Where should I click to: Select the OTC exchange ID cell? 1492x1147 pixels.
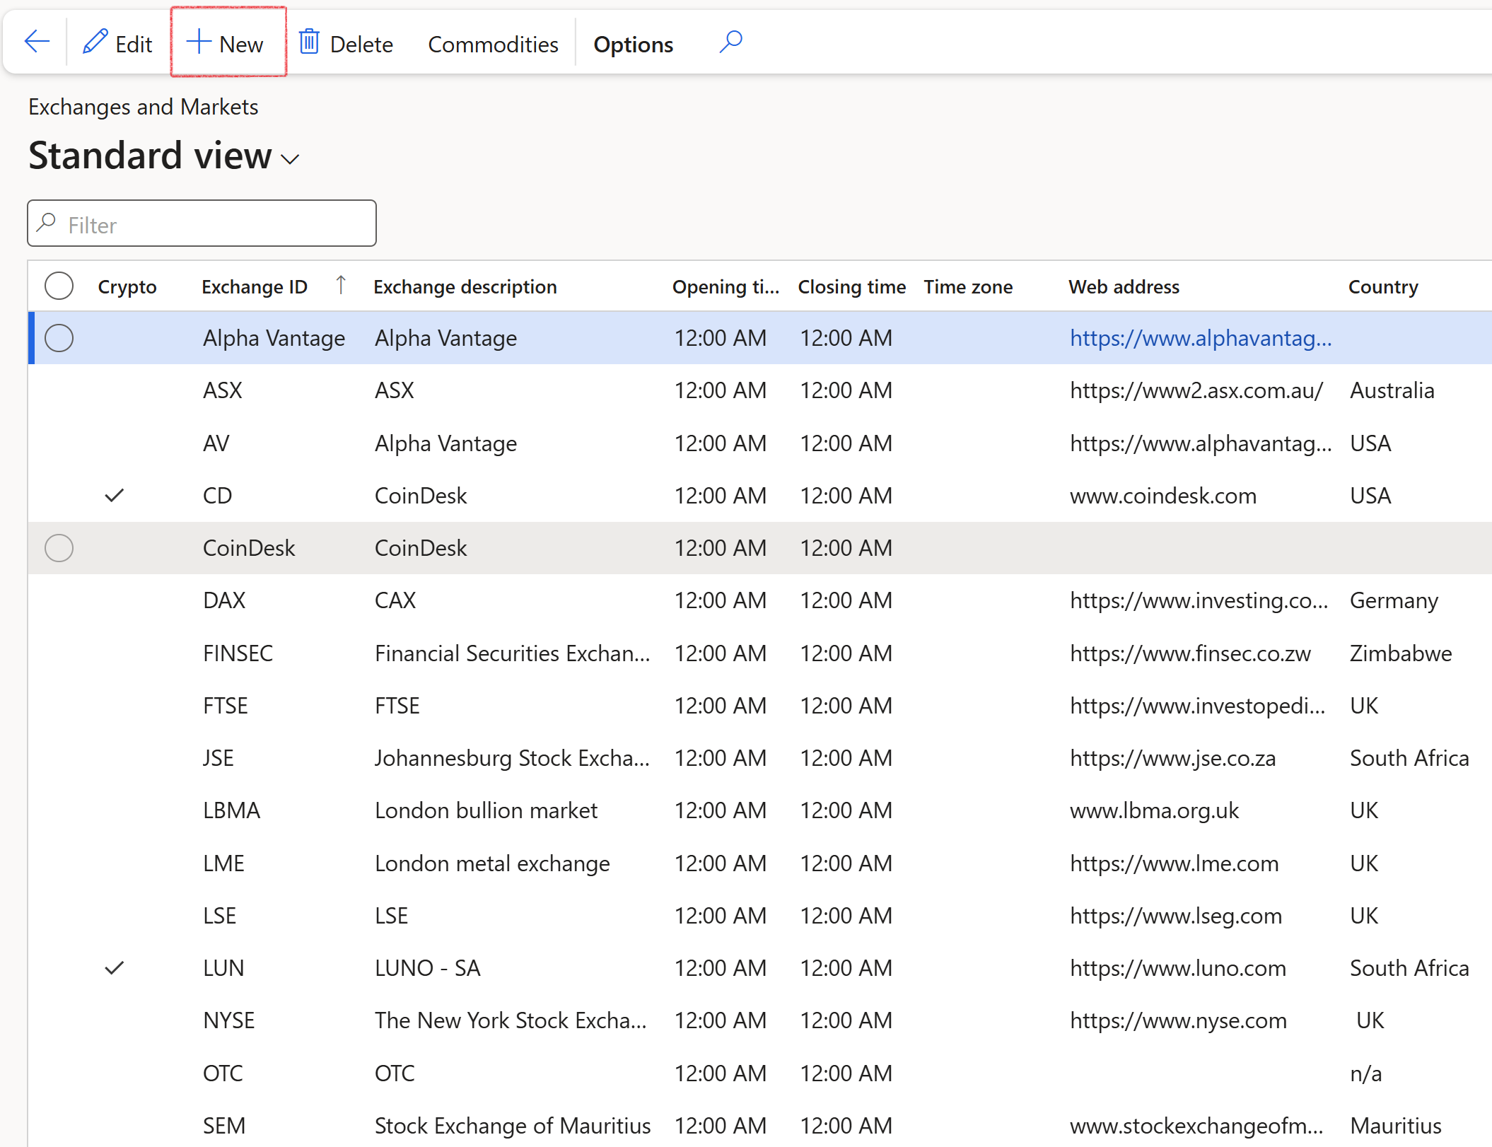click(223, 1073)
